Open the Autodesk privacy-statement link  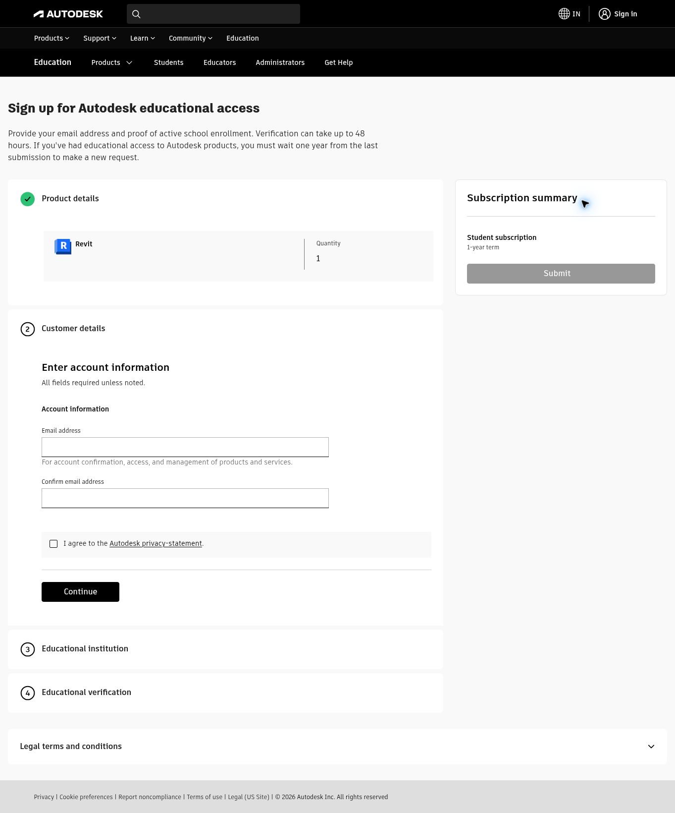(156, 543)
